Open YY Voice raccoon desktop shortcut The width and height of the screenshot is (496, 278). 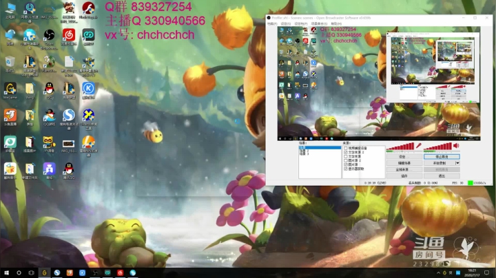pos(49,144)
